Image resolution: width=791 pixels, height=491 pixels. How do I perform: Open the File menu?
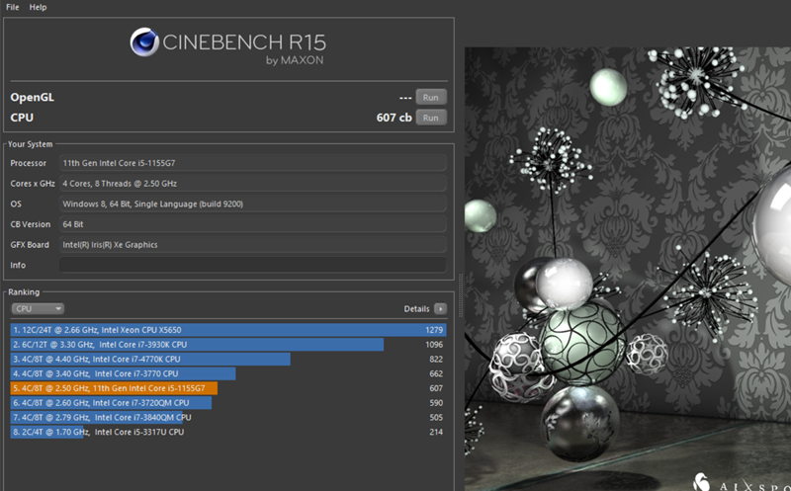pyautogui.click(x=13, y=7)
